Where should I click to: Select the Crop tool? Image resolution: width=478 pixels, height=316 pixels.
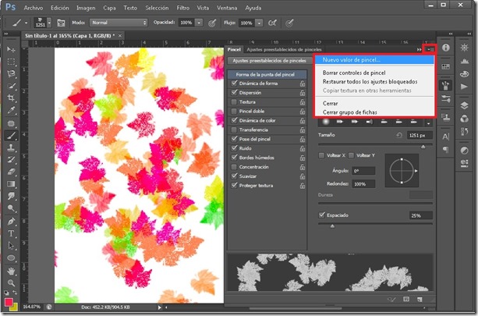[12, 98]
